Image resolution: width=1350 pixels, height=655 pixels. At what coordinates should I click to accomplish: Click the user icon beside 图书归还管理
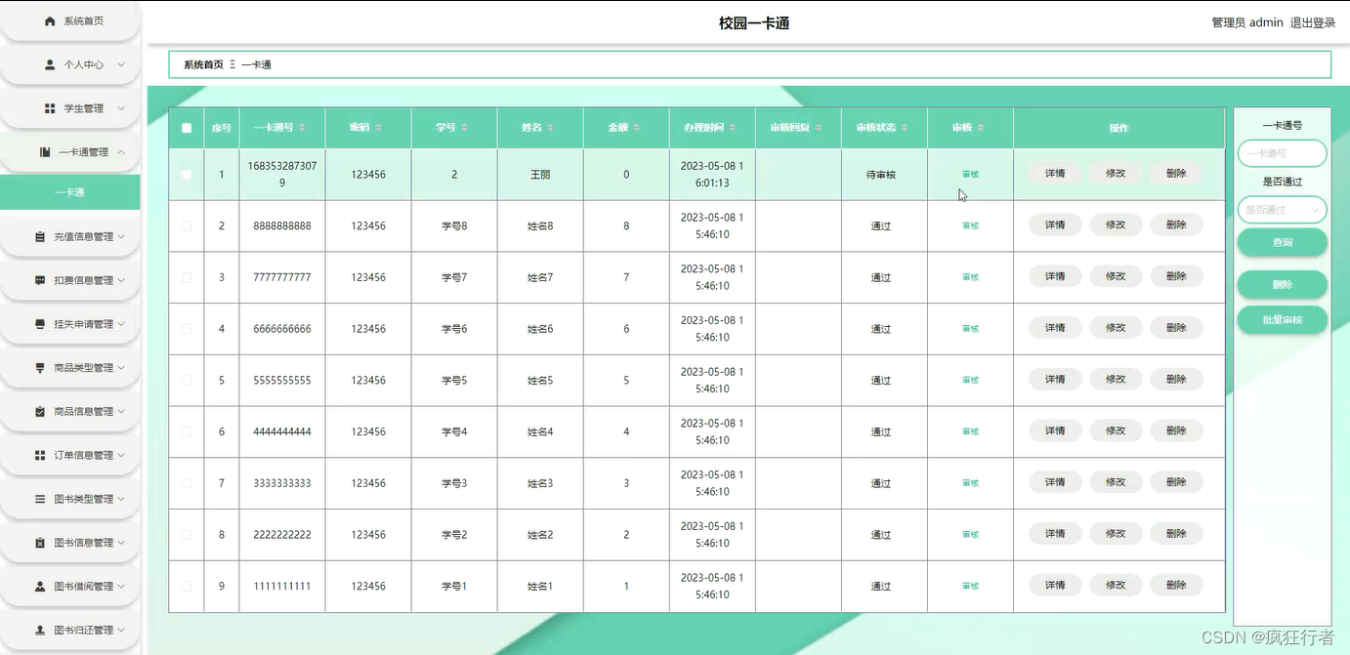(x=40, y=631)
